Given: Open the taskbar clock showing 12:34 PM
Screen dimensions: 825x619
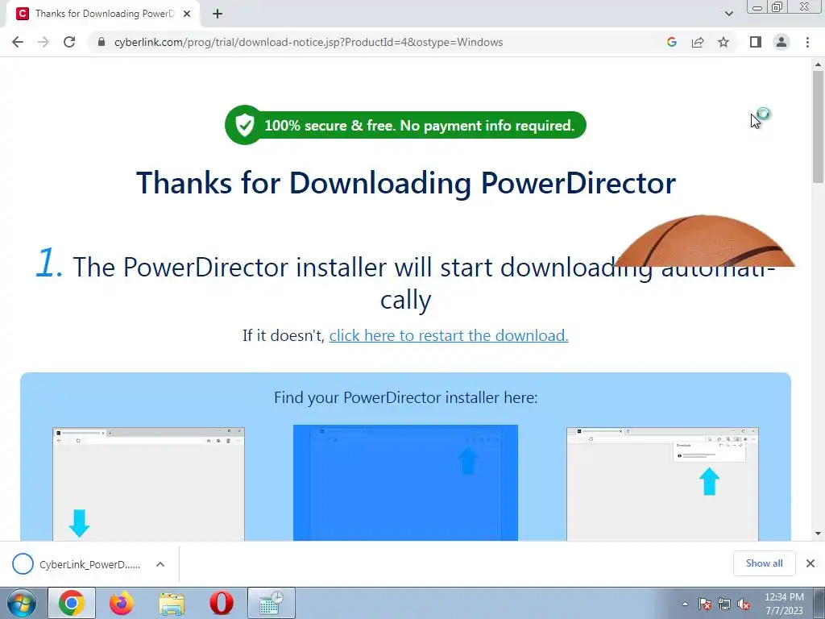Looking at the screenshot, I should click(x=784, y=604).
